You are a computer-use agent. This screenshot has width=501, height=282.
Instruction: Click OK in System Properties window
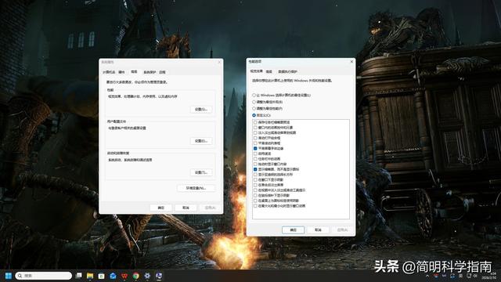click(161, 208)
